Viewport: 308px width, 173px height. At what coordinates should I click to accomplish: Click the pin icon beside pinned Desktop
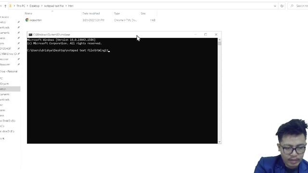coord(19,22)
